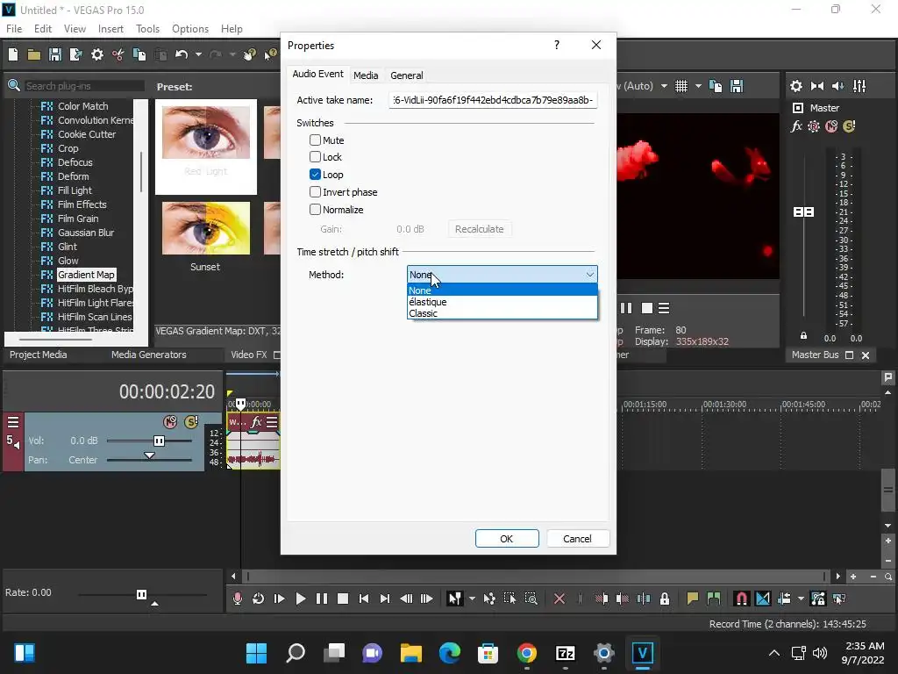Open the Project Media tab

(39, 355)
